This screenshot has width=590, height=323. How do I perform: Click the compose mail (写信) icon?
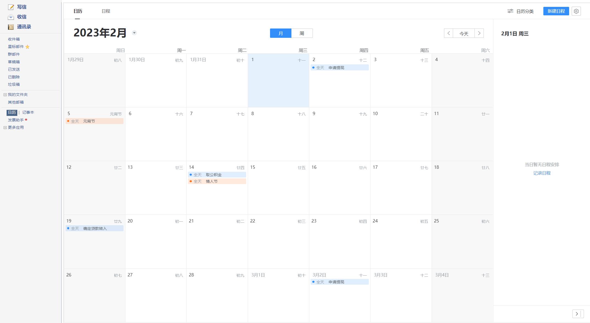click(x=11, y=7)
